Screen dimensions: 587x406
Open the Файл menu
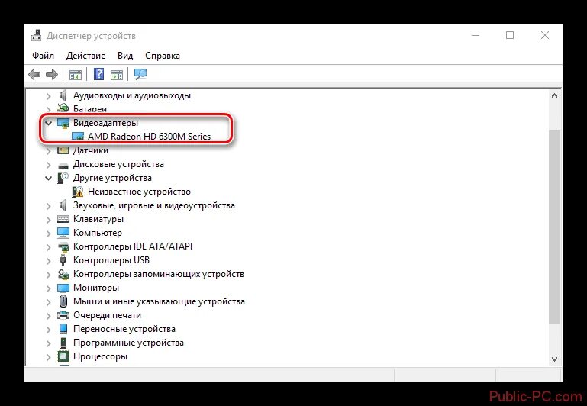(x=43, y=56)
